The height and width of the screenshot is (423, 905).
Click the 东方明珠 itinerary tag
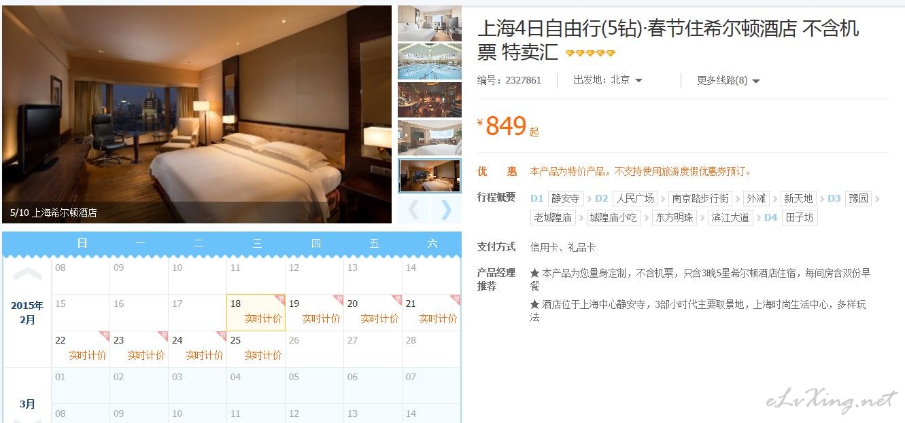(675, 217)
